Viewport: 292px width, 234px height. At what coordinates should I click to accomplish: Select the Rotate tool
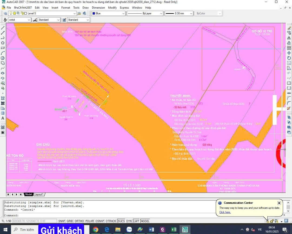pos(289,58)
